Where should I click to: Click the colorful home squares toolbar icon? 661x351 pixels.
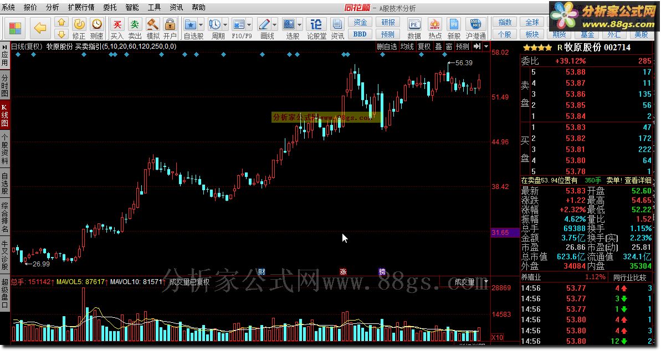pyautogui.click(x=15, y=28)
